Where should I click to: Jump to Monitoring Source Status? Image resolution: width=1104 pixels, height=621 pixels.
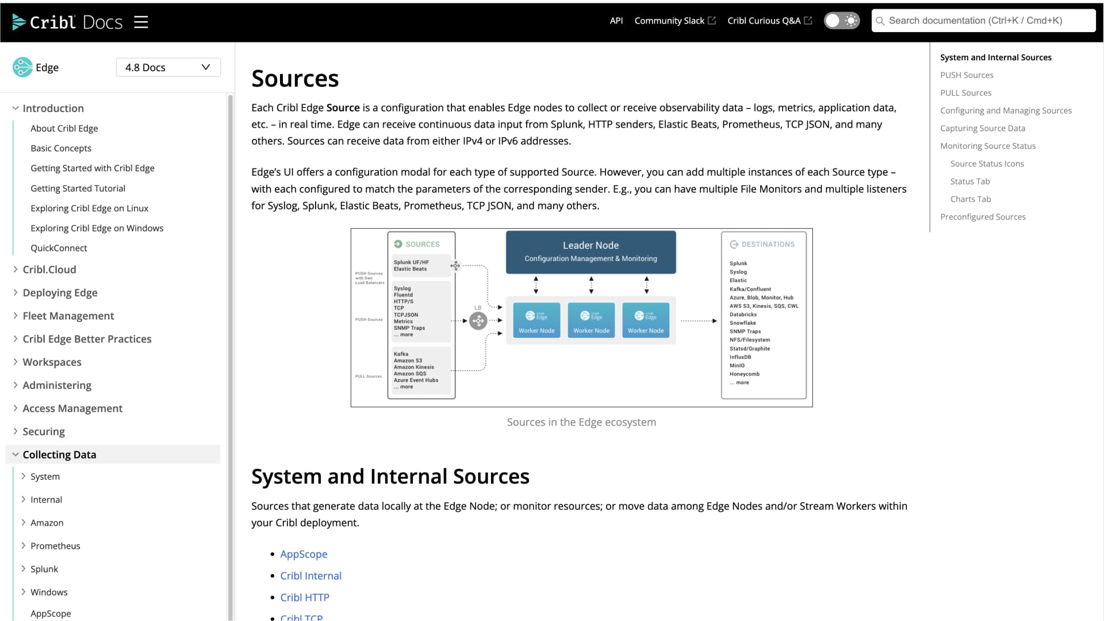coord(988,146)
